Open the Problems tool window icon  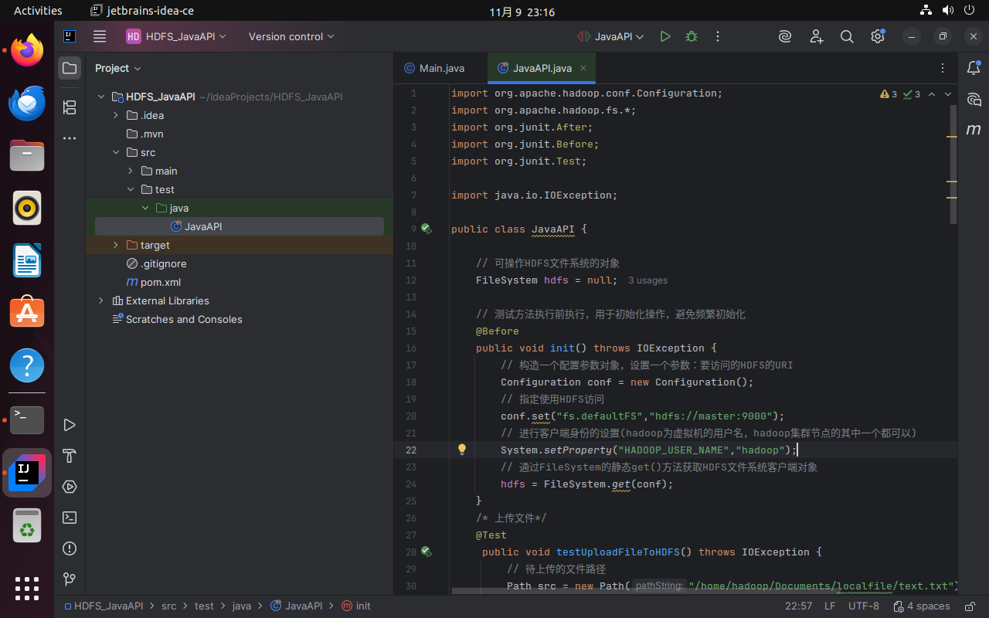point(70,548)
